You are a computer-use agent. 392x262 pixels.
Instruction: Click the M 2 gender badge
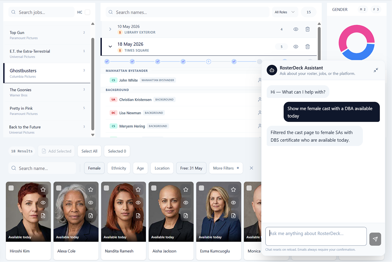363,9
